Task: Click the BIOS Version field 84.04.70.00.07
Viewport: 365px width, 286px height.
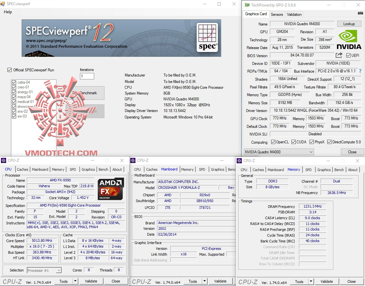Action: 302,55
